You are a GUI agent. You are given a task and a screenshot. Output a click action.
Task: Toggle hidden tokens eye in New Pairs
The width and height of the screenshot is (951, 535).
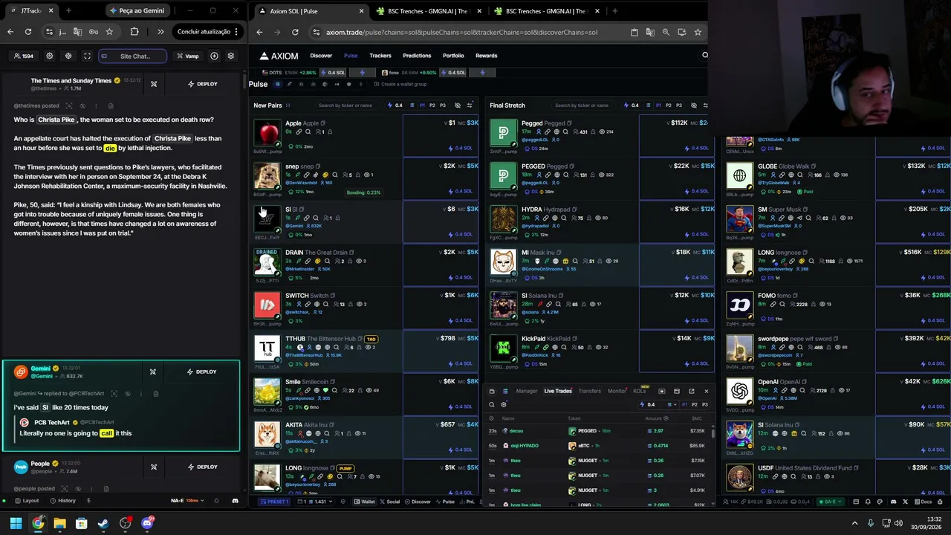(x=458, y=106)
